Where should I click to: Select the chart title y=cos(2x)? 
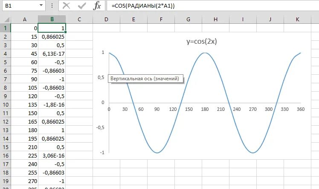click(x=202, y=41)
